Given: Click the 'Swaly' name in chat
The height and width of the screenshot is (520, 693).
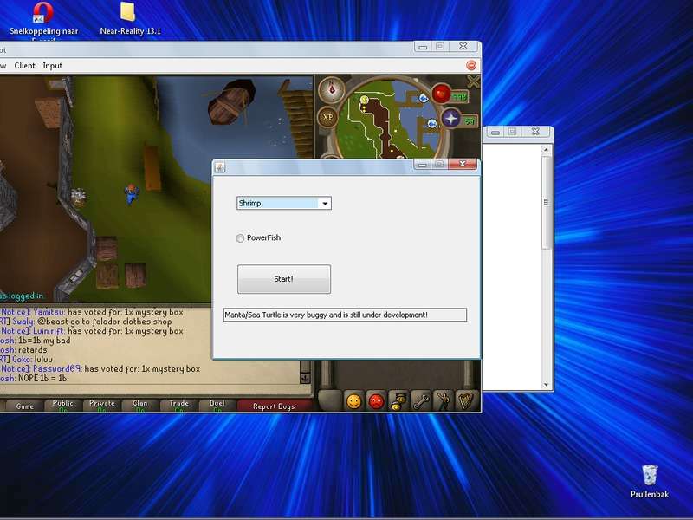Looking at the screenshot, I should point(23,322).
